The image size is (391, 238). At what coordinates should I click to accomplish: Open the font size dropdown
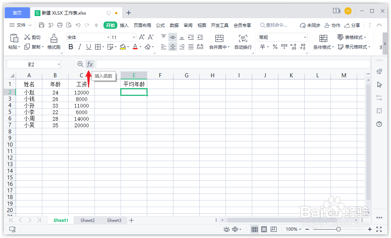click(134, 38)
